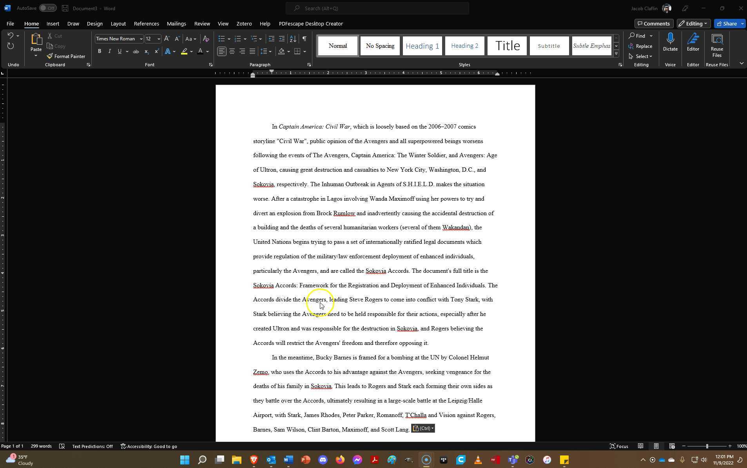Screen dimensions: 747x468
Task: Open the Editor pane
Action: (x=693, y=43)
